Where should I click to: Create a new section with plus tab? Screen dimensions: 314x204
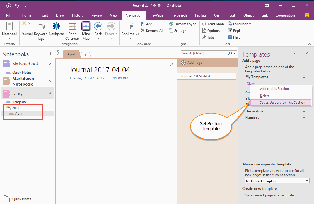pyautogui.click(x=85, y=55)
